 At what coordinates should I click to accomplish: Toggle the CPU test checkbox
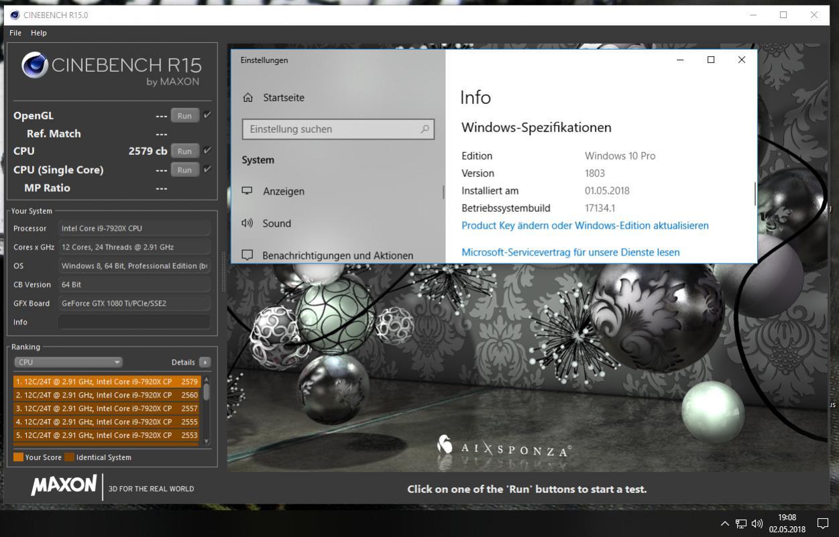click(207, 151)
